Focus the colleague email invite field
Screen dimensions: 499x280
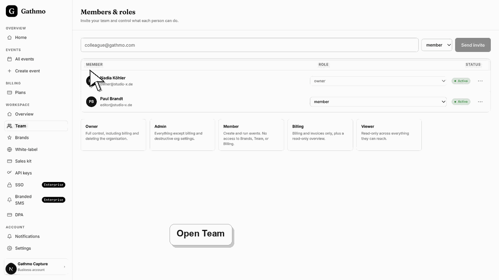pyautogui.click(x=249, y=45)
